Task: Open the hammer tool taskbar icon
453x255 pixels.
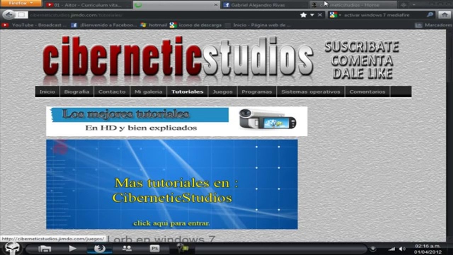Action: (183, 249)
